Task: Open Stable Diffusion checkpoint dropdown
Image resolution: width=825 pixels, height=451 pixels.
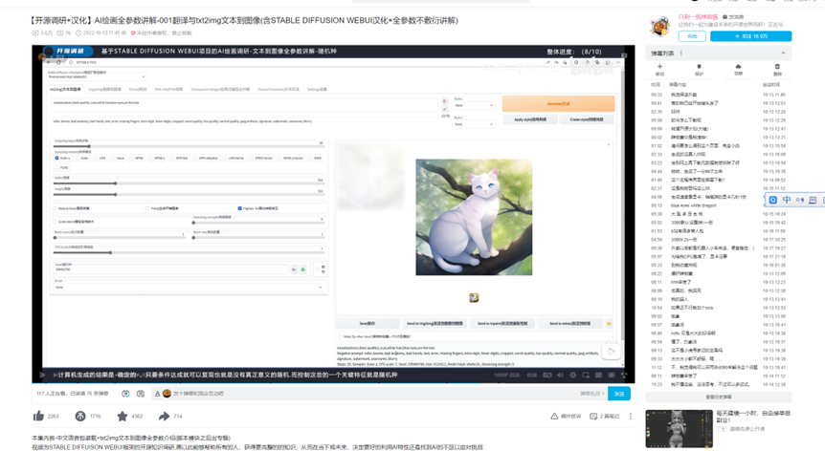Action: click(97, 76)
